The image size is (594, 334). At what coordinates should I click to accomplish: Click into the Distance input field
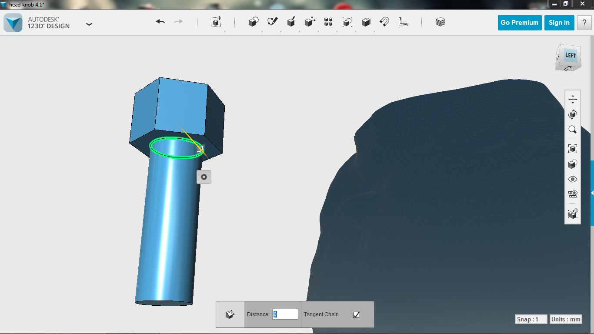tap(285, 314)
